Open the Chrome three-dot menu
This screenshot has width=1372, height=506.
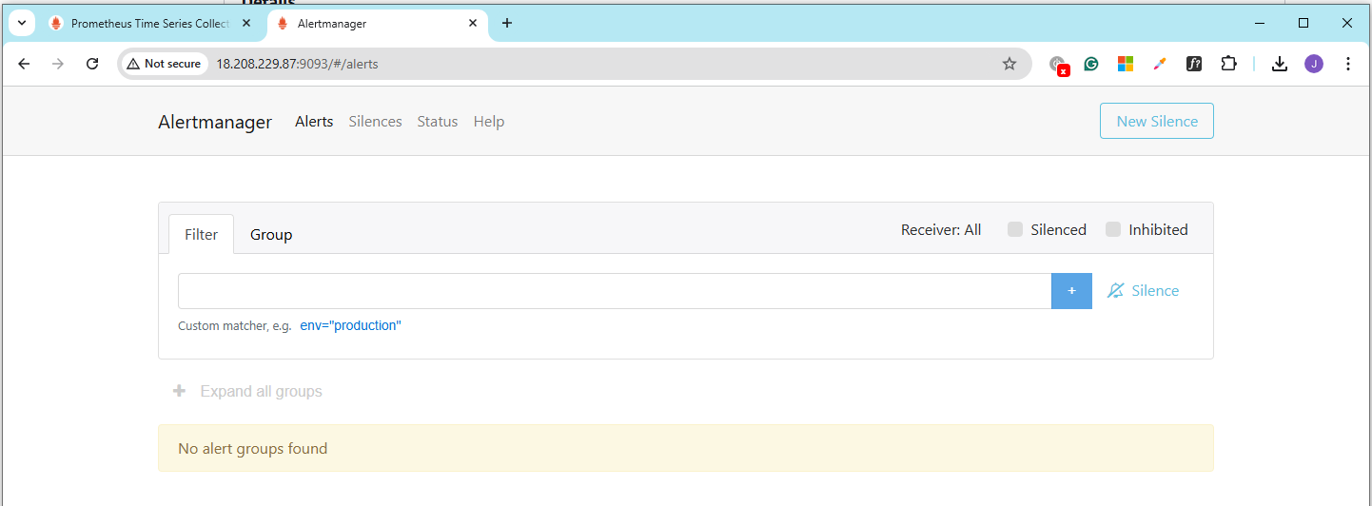[x=1348, y=64]
